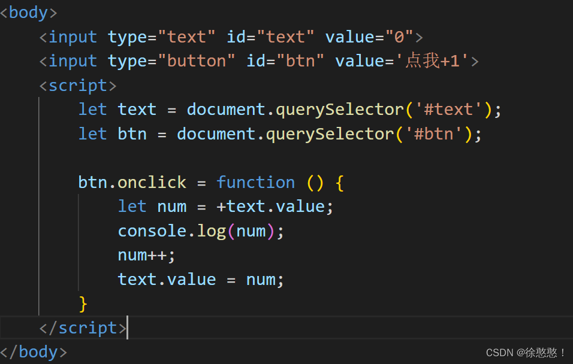Click id="btn" attribute

pos(285,61)
